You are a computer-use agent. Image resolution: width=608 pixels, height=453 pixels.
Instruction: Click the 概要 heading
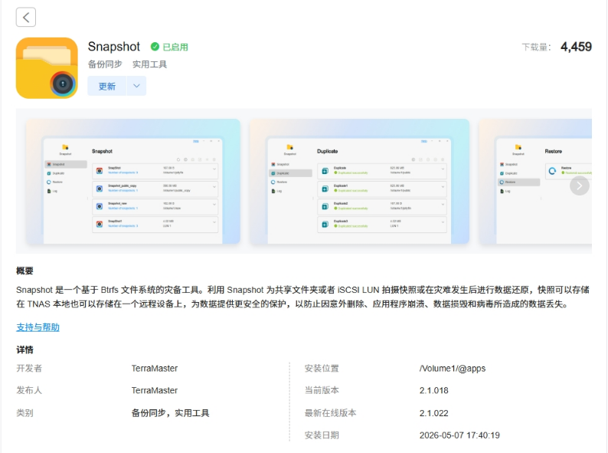pos(25,271)
